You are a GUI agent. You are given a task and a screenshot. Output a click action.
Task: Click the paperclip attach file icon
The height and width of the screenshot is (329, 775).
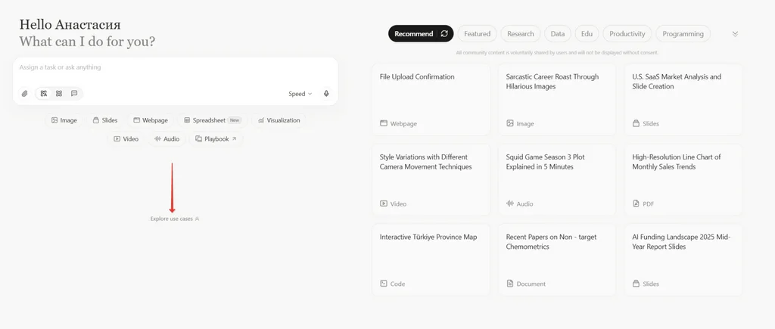coord(24,94)
